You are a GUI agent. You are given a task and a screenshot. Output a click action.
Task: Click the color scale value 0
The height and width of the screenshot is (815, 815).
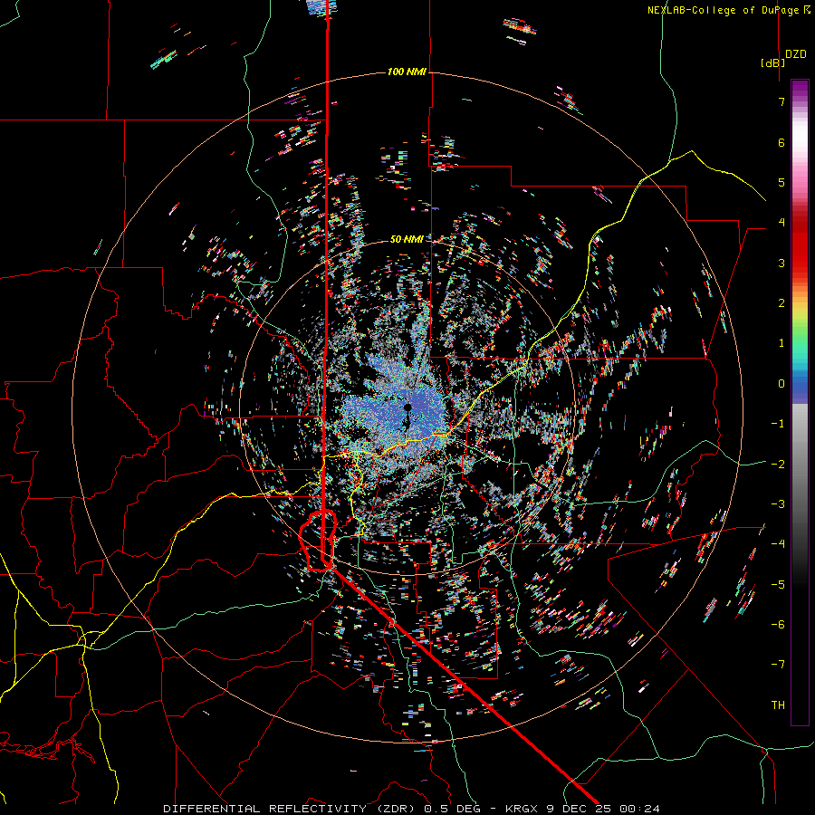click(x=781, y=384)
